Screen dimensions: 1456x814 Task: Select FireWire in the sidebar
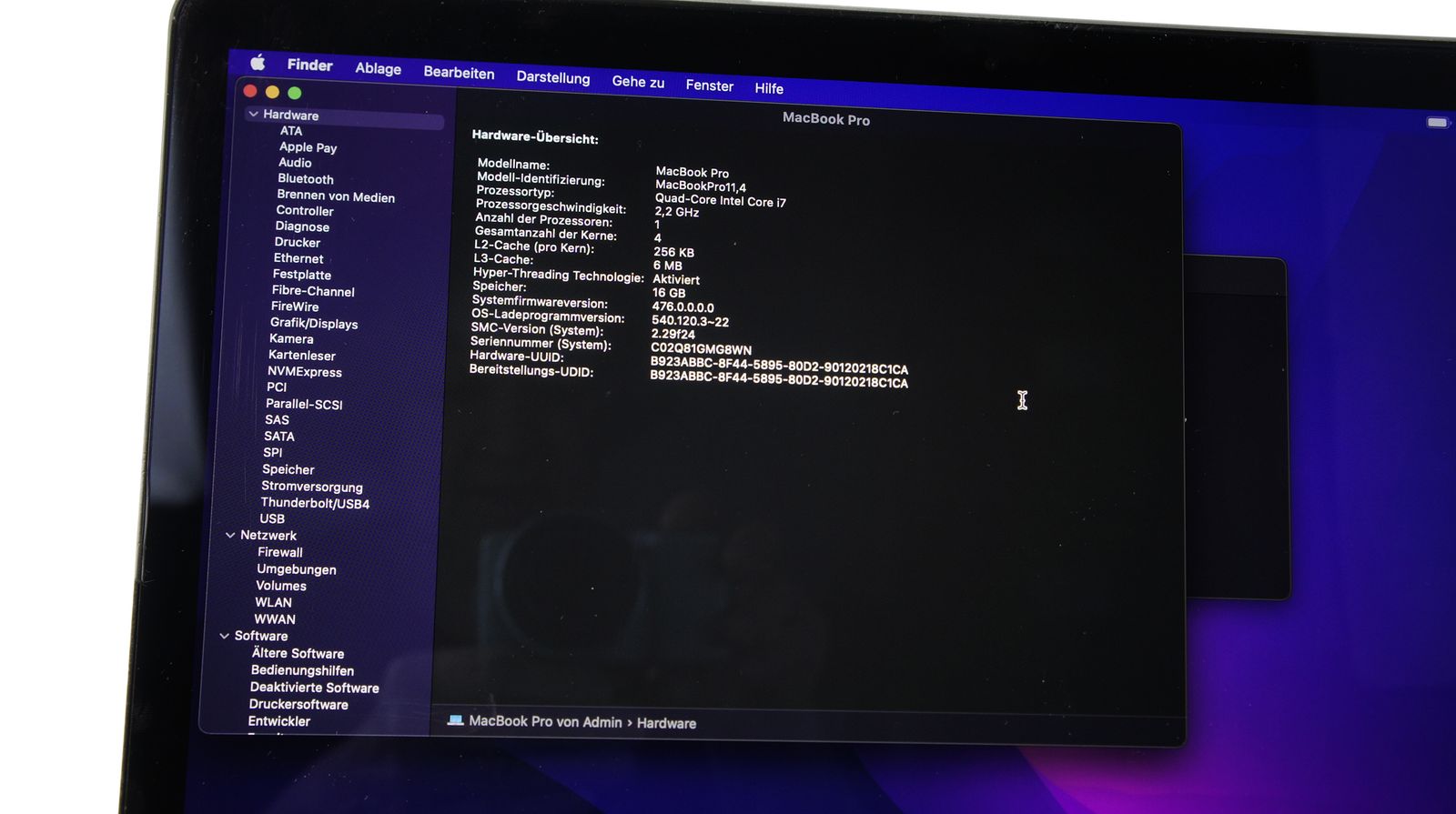[294, 307]
